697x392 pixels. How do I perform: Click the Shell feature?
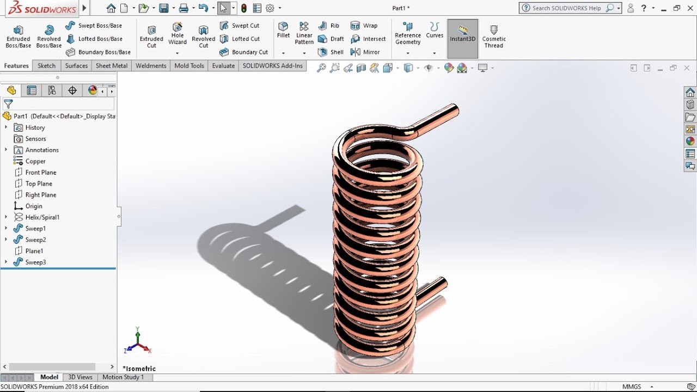coord(331,52)
